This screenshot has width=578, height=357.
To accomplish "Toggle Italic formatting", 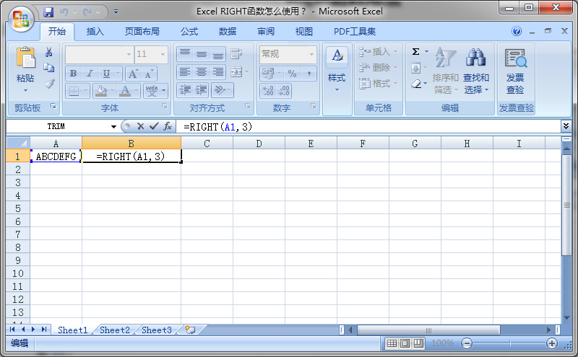I will (x=90, y=74).
